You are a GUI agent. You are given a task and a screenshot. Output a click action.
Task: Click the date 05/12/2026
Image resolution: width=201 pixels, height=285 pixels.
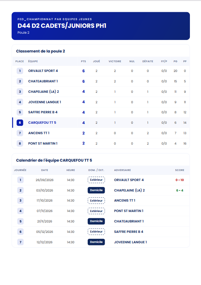point(45,232)
